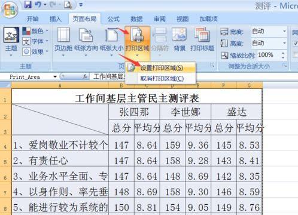The width and height of the screenshot is (298, 215).
Task: Click the formula bar content
Action: click(x=109, y=76)
